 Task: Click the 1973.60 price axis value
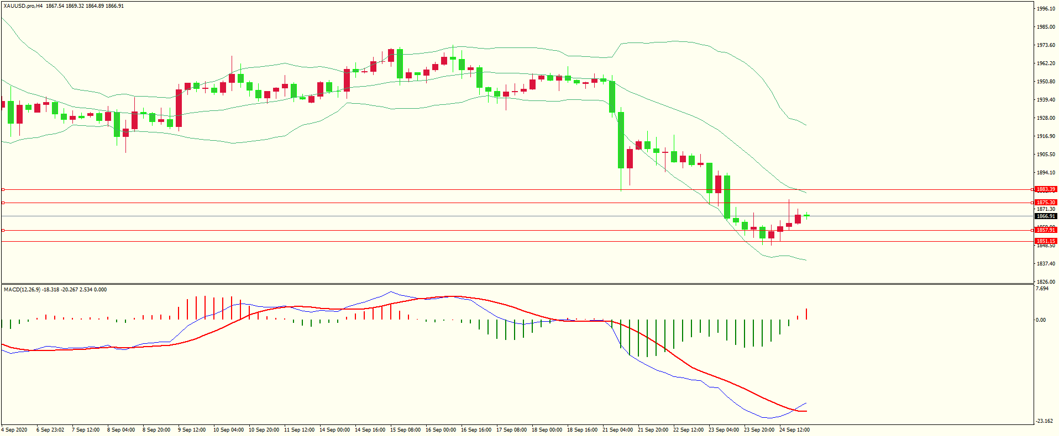pos(1046,45)
